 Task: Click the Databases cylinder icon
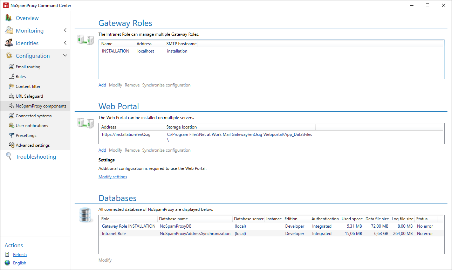(86, 215)
